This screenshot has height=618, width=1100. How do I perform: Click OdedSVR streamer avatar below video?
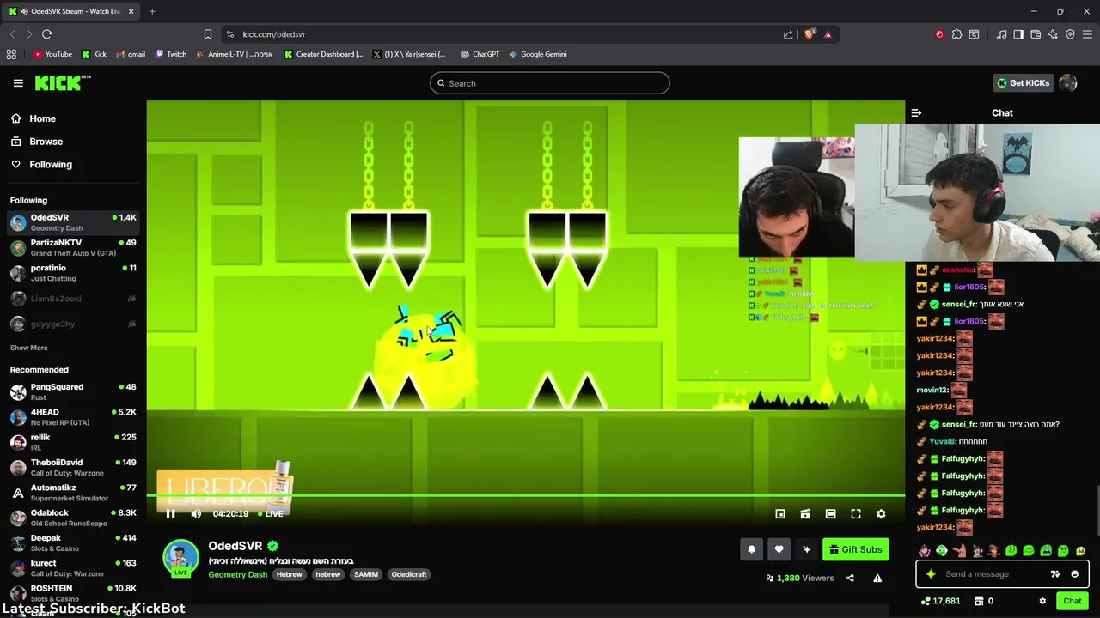click(x=181, y=558)
